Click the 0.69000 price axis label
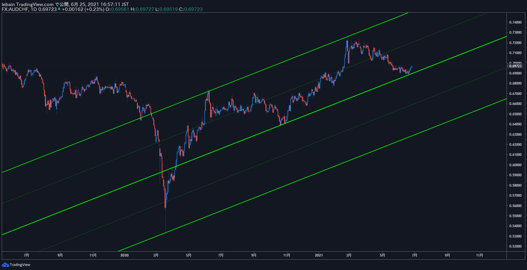 (x=515, y=73)
